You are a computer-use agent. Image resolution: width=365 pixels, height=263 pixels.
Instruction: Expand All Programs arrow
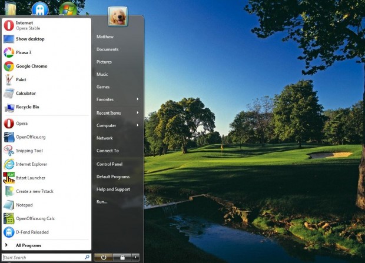tap(6, 245)
